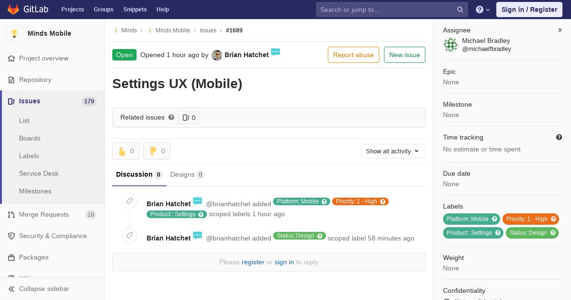
Task: Give a thumbs down reaction
Action: click(157, 151)
